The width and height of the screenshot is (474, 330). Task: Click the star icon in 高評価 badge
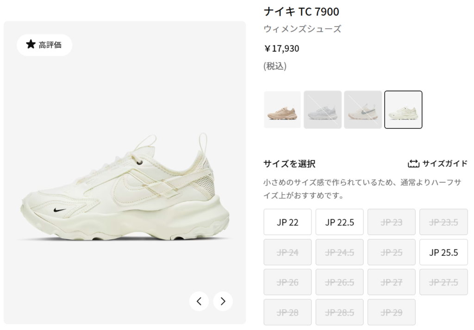pyautogui.click(x=31, y=44)
